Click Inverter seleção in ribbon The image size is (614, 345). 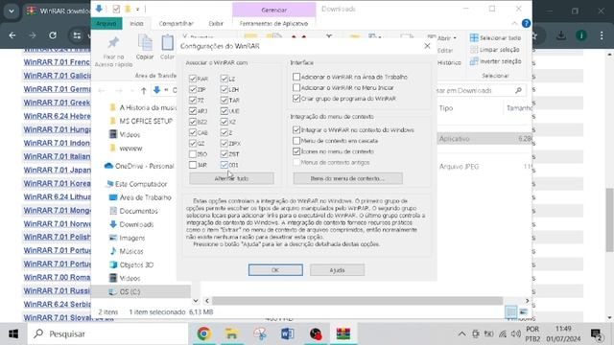[495, 61]
